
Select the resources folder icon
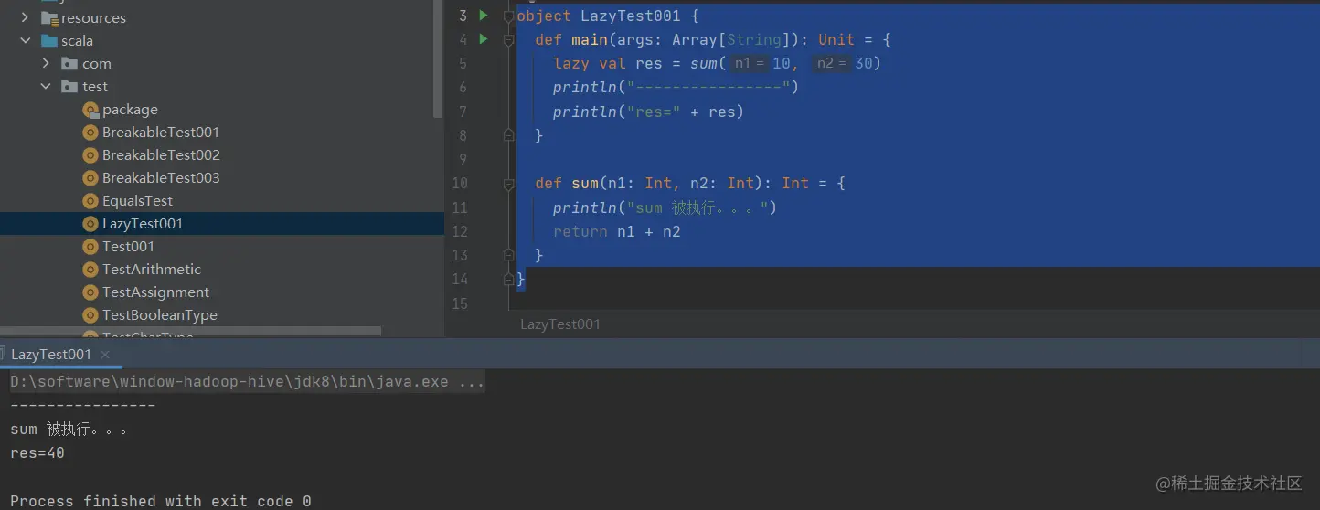[x=49, y=17]
